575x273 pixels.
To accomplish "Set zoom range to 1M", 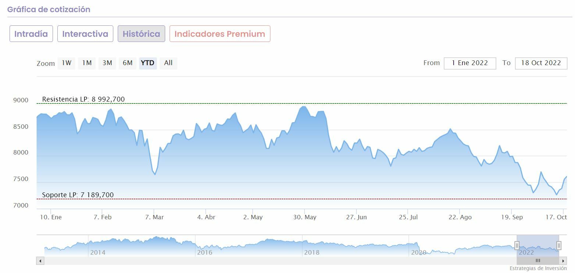I will 87,63.
